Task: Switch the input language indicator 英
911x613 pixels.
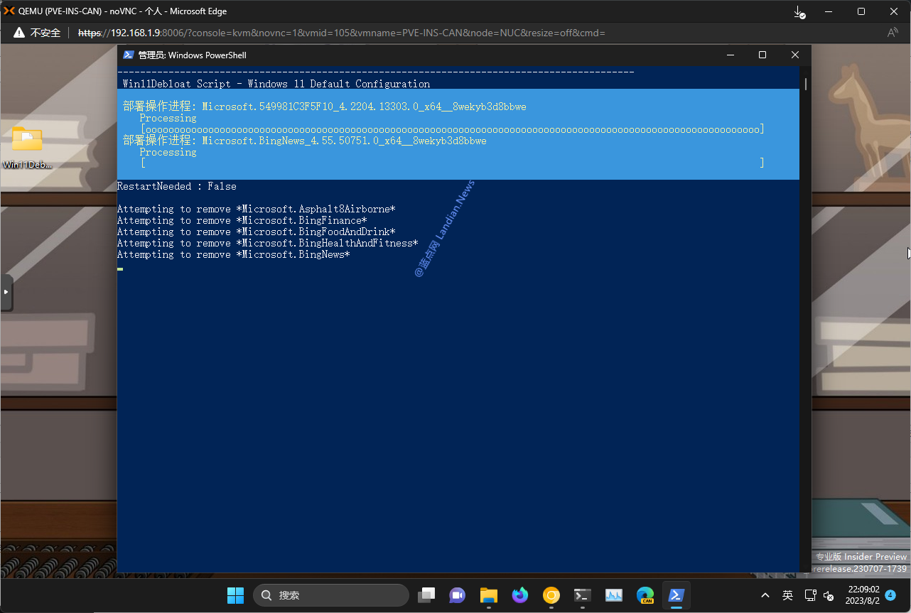Action: [787, 595]
